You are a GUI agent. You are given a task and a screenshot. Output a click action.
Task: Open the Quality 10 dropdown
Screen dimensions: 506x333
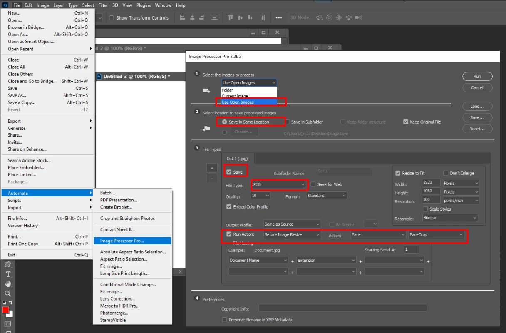[x=260, y=196]
